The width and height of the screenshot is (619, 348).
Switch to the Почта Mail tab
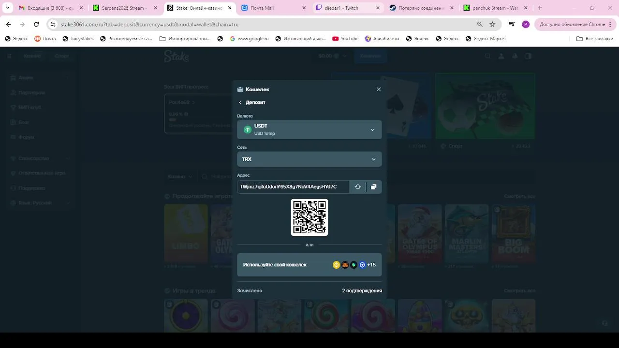[274, 8]
